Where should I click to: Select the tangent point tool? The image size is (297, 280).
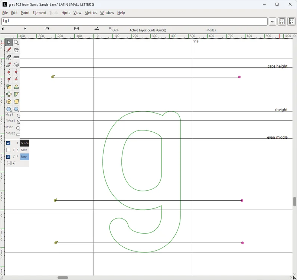(x=16, y=79)
